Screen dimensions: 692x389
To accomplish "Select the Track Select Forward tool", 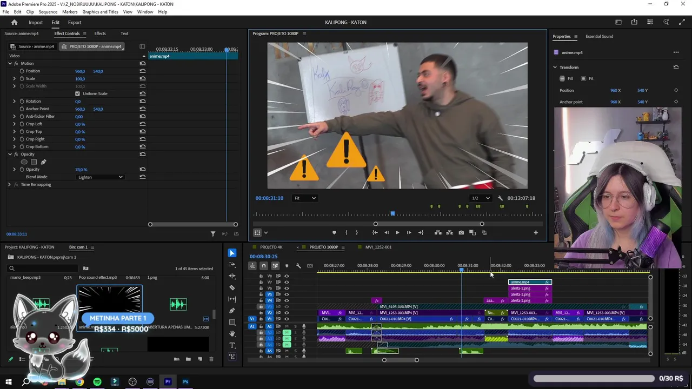I will [232, 265].
